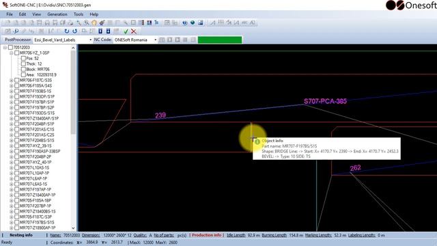437x246 pixels.
Task: Expand the MR707-F204BP/S1P node
Action: [x=12, y=124]
